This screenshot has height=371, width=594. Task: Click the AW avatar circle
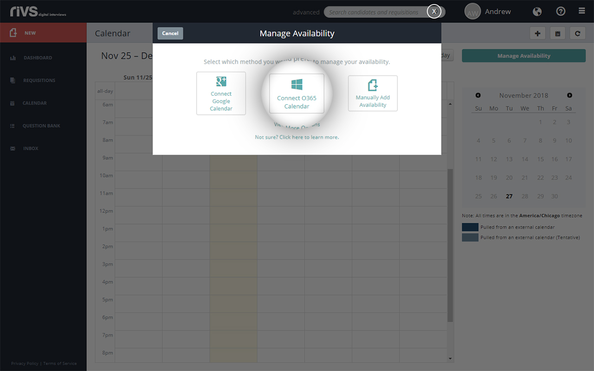click(473, 12)
